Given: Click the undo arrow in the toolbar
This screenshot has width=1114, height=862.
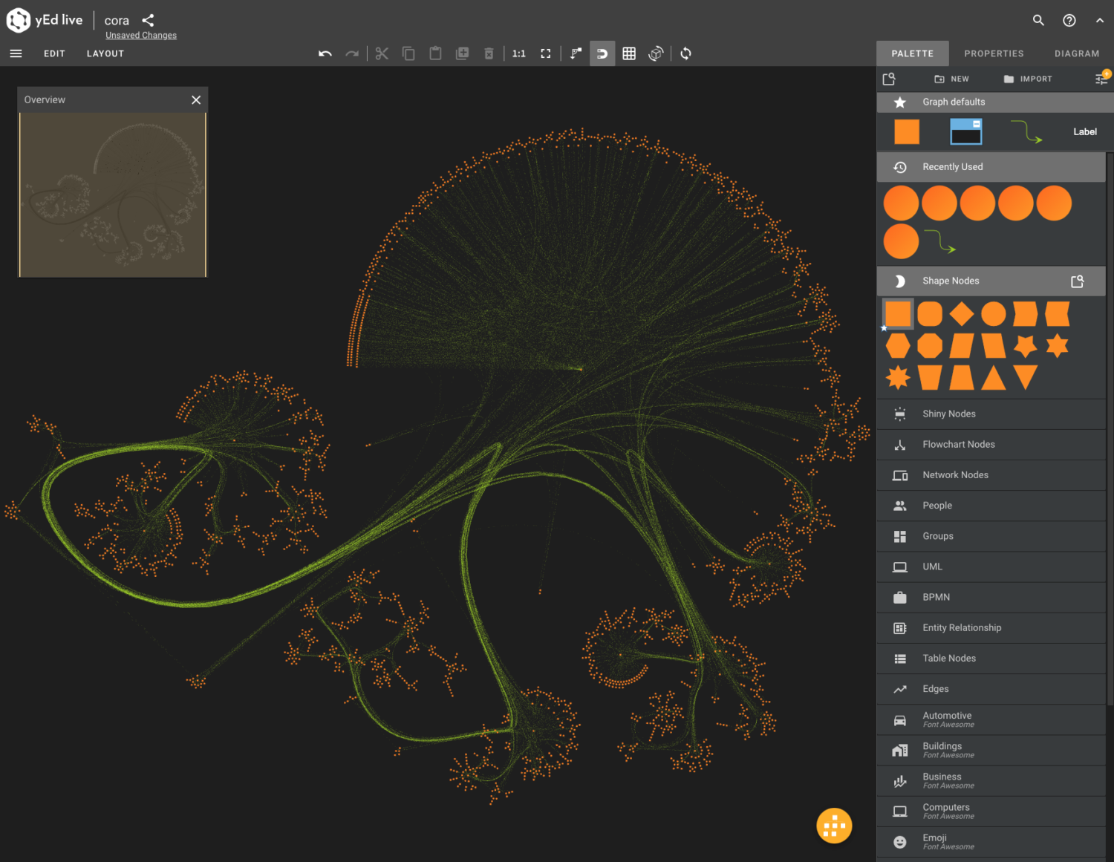Looking at the screenshot, I should pos(325,53).
